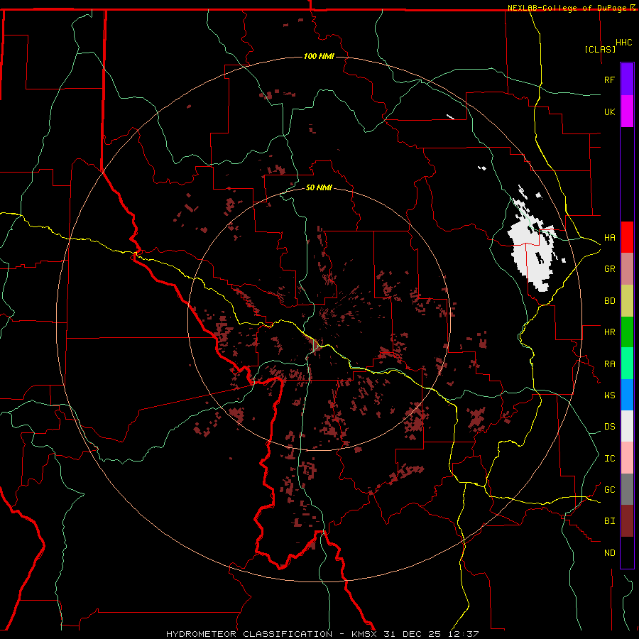Click the KMSX station identifier

click(364, 634)
